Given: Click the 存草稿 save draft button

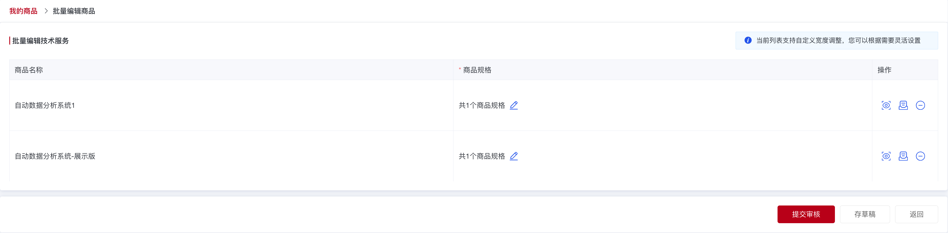Looking at the screenshot, I should (x=865, y=214).
